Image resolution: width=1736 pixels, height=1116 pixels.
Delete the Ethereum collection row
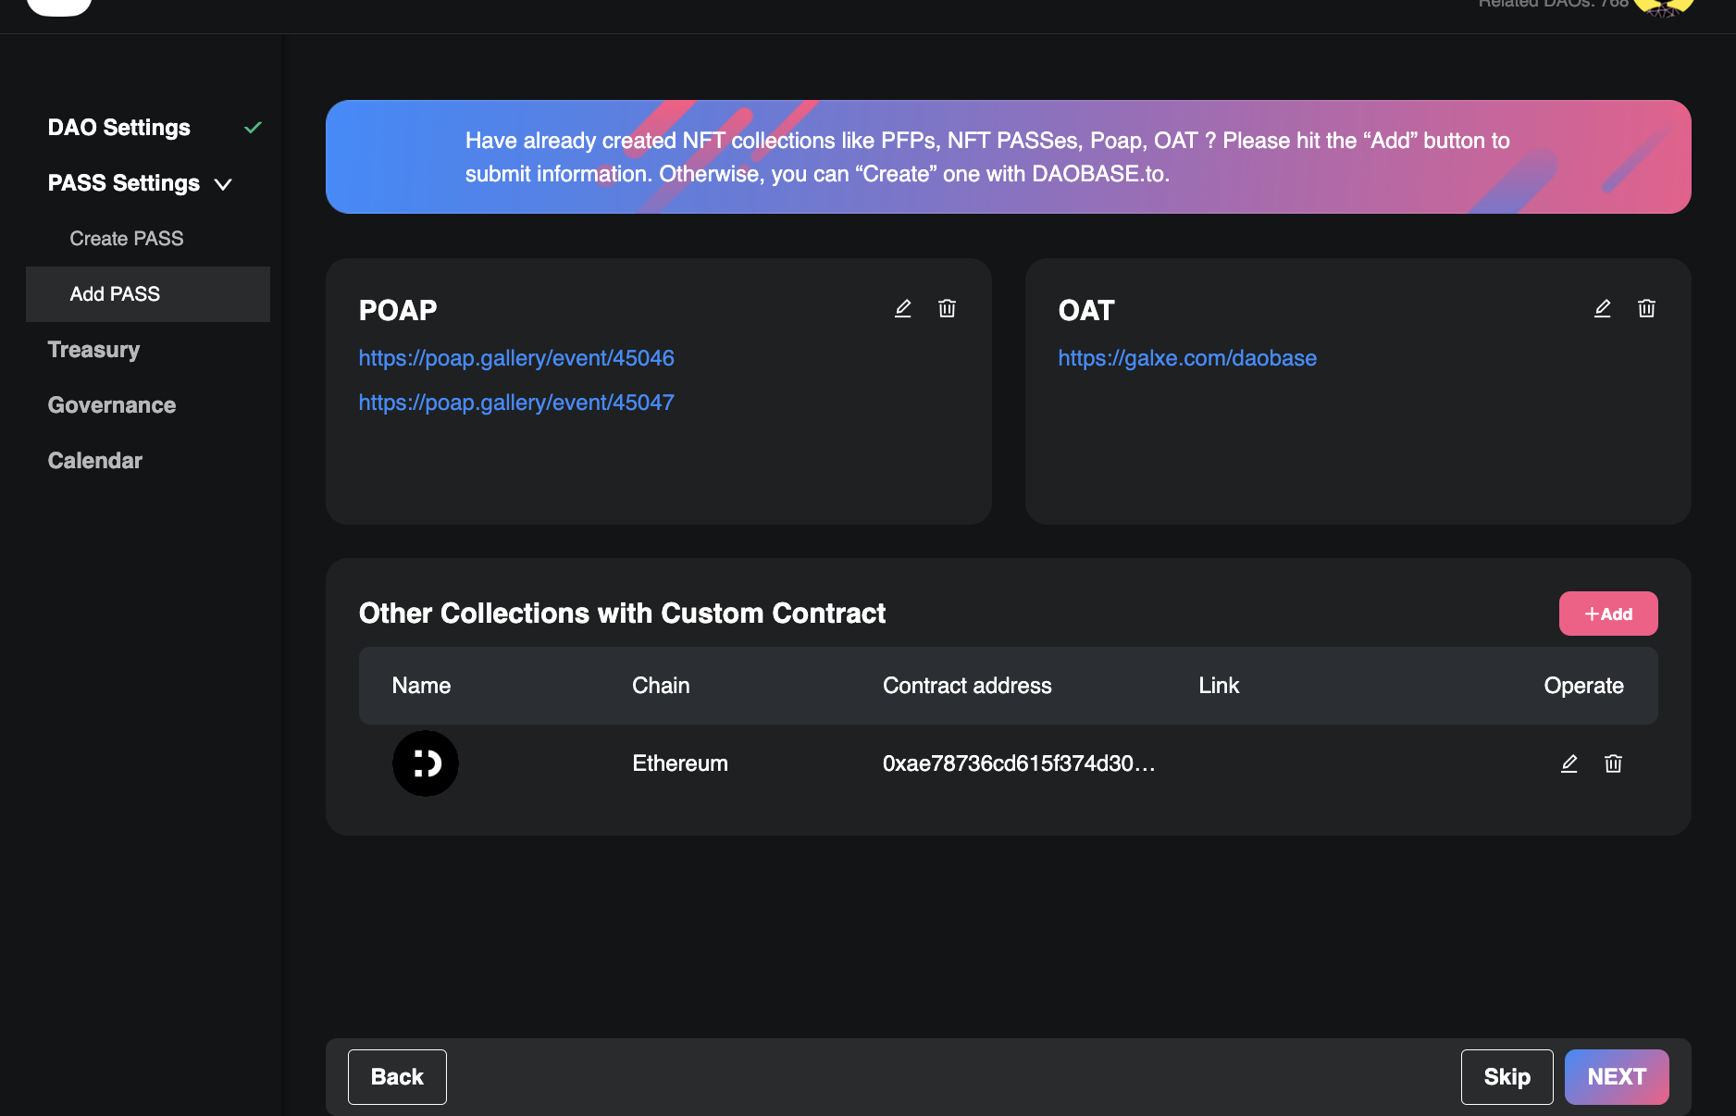(1613, 764)
